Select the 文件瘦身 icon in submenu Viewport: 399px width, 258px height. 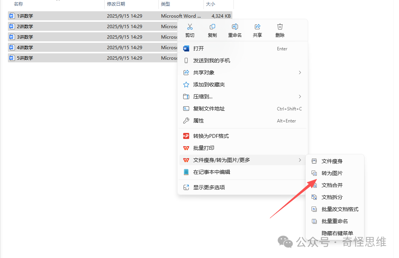[x=314, y=161]
